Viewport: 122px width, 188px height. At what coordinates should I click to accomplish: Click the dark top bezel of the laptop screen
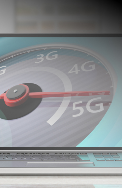point(61,36)
